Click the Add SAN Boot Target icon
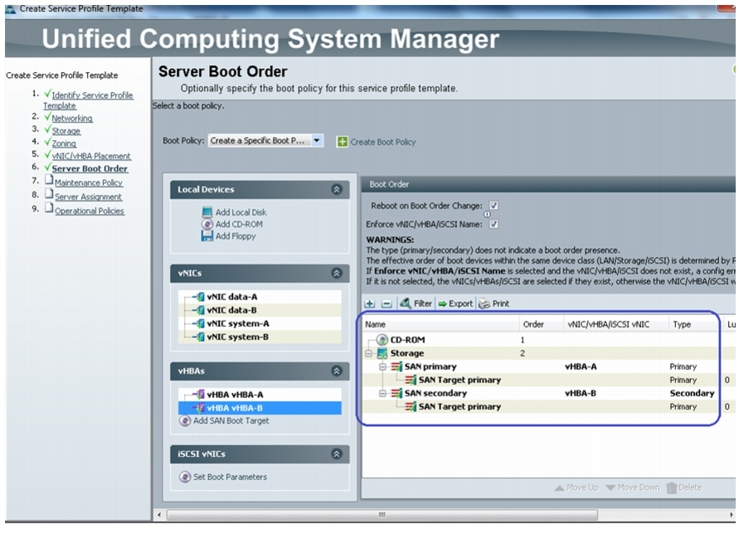The height and width of the screenshot is (549, 739). coord(185,420)
